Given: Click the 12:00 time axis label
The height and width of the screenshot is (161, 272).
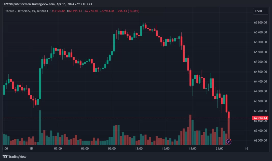Looking at the screenshot, I should click(x=139, y=148).
